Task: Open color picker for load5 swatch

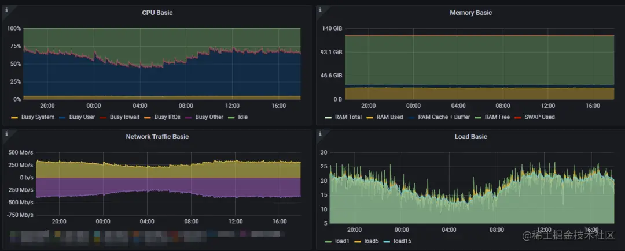Action: [x=357, y=241]
